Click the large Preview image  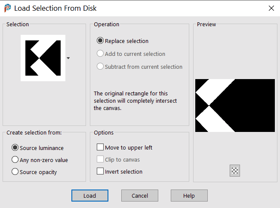click(235, 105)
